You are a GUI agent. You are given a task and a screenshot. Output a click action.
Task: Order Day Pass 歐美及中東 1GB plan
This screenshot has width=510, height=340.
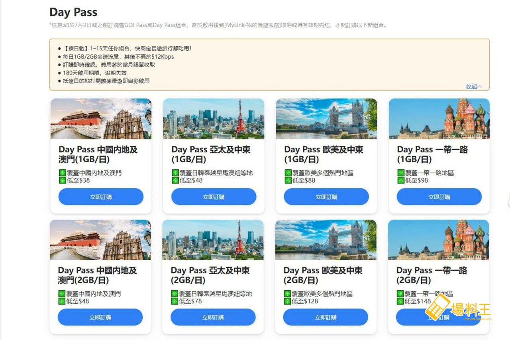pos(326,197)
